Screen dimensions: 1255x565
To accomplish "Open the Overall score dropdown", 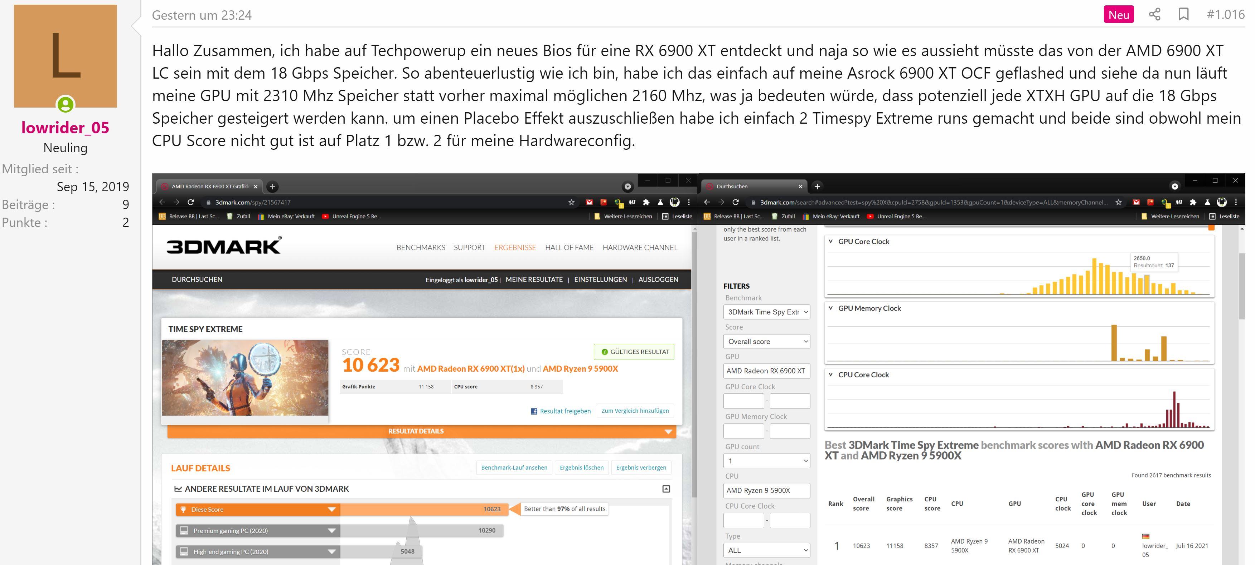I will [766, 342].
